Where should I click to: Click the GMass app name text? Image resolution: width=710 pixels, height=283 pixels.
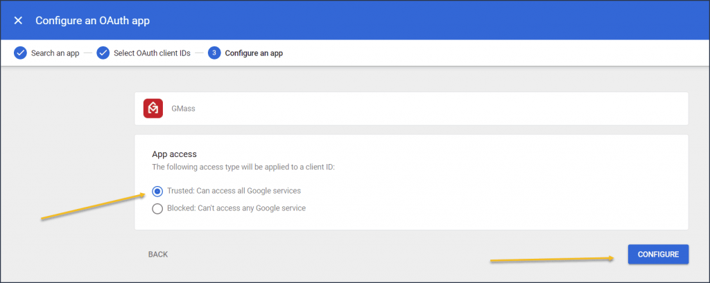click(x=183, y=109)
